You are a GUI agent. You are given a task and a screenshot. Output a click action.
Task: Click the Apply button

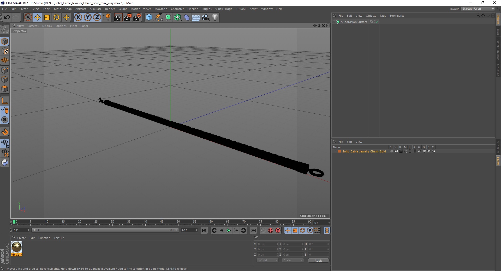click(x=318, y=261)
